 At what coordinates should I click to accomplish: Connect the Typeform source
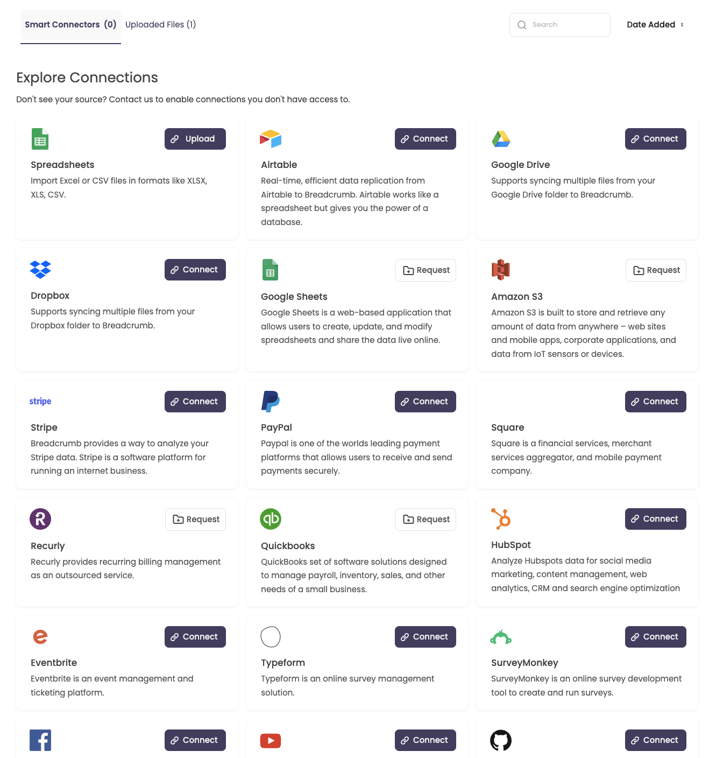[x=425, y=636]
